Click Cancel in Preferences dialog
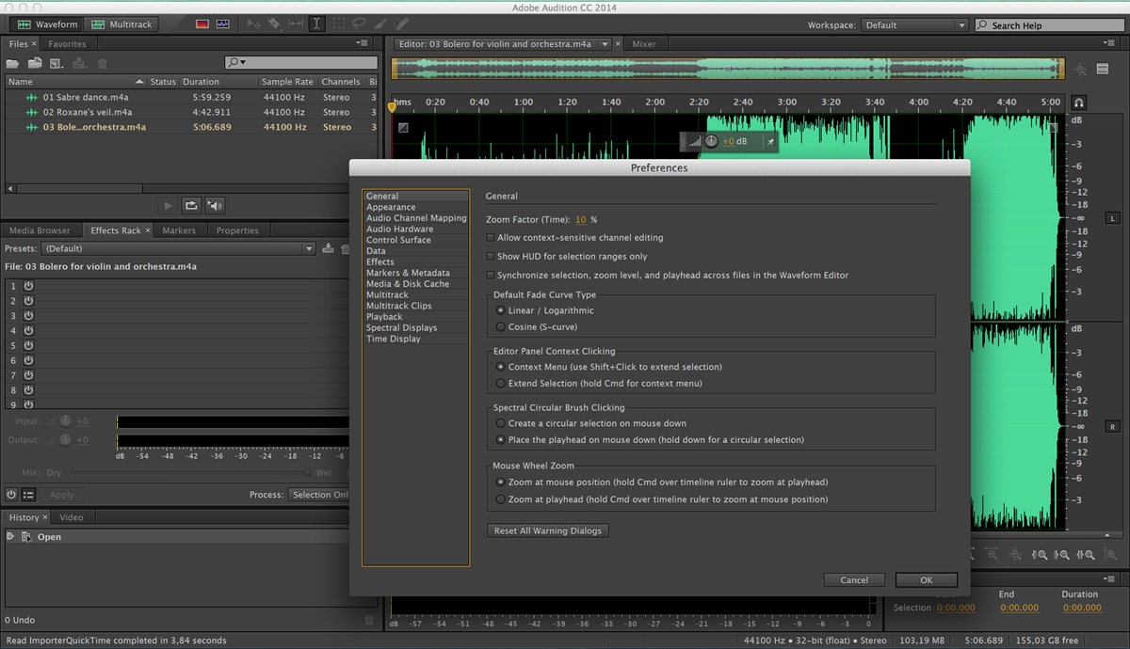1130x649 pixels. pyautogui.click(x=854, y=580)
